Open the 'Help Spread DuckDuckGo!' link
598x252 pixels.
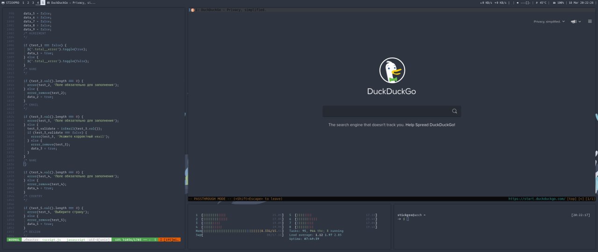[x=430, y=125]
